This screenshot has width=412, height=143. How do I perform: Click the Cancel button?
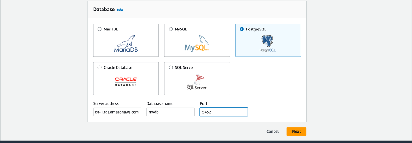[x=273, y=131]
